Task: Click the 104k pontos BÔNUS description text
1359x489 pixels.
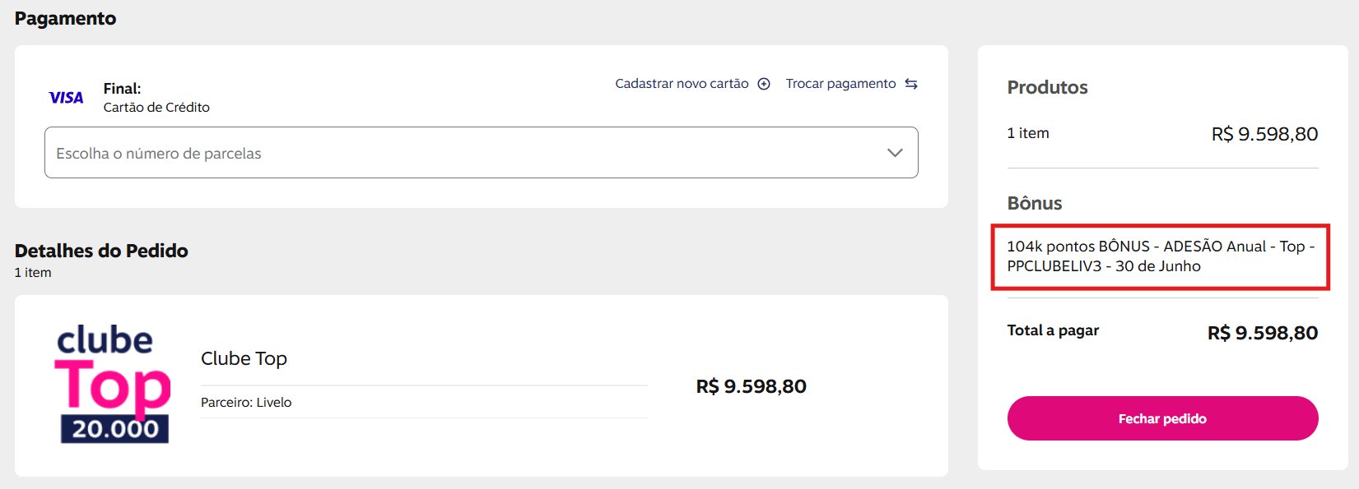Action: (1161, 256)
